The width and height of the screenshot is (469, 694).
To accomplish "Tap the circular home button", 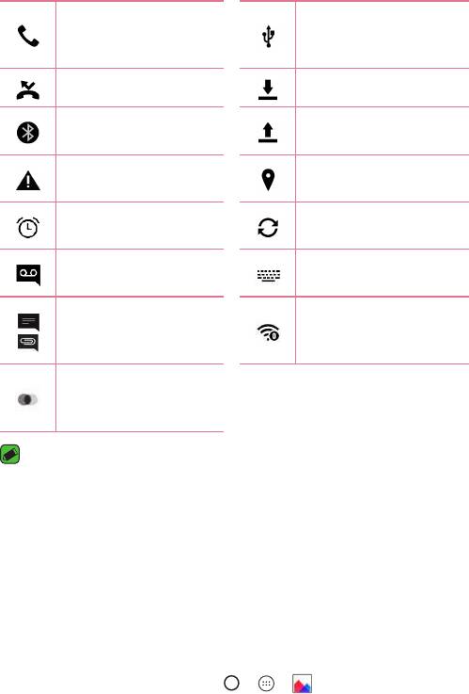I will pyautogui.click(x=231, y=683).
